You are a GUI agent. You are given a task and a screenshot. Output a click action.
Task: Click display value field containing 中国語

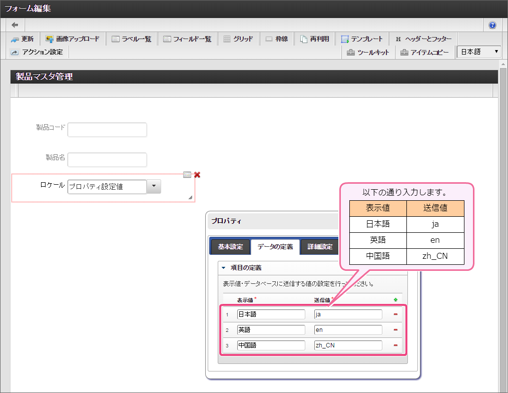(x=271, y=345)
